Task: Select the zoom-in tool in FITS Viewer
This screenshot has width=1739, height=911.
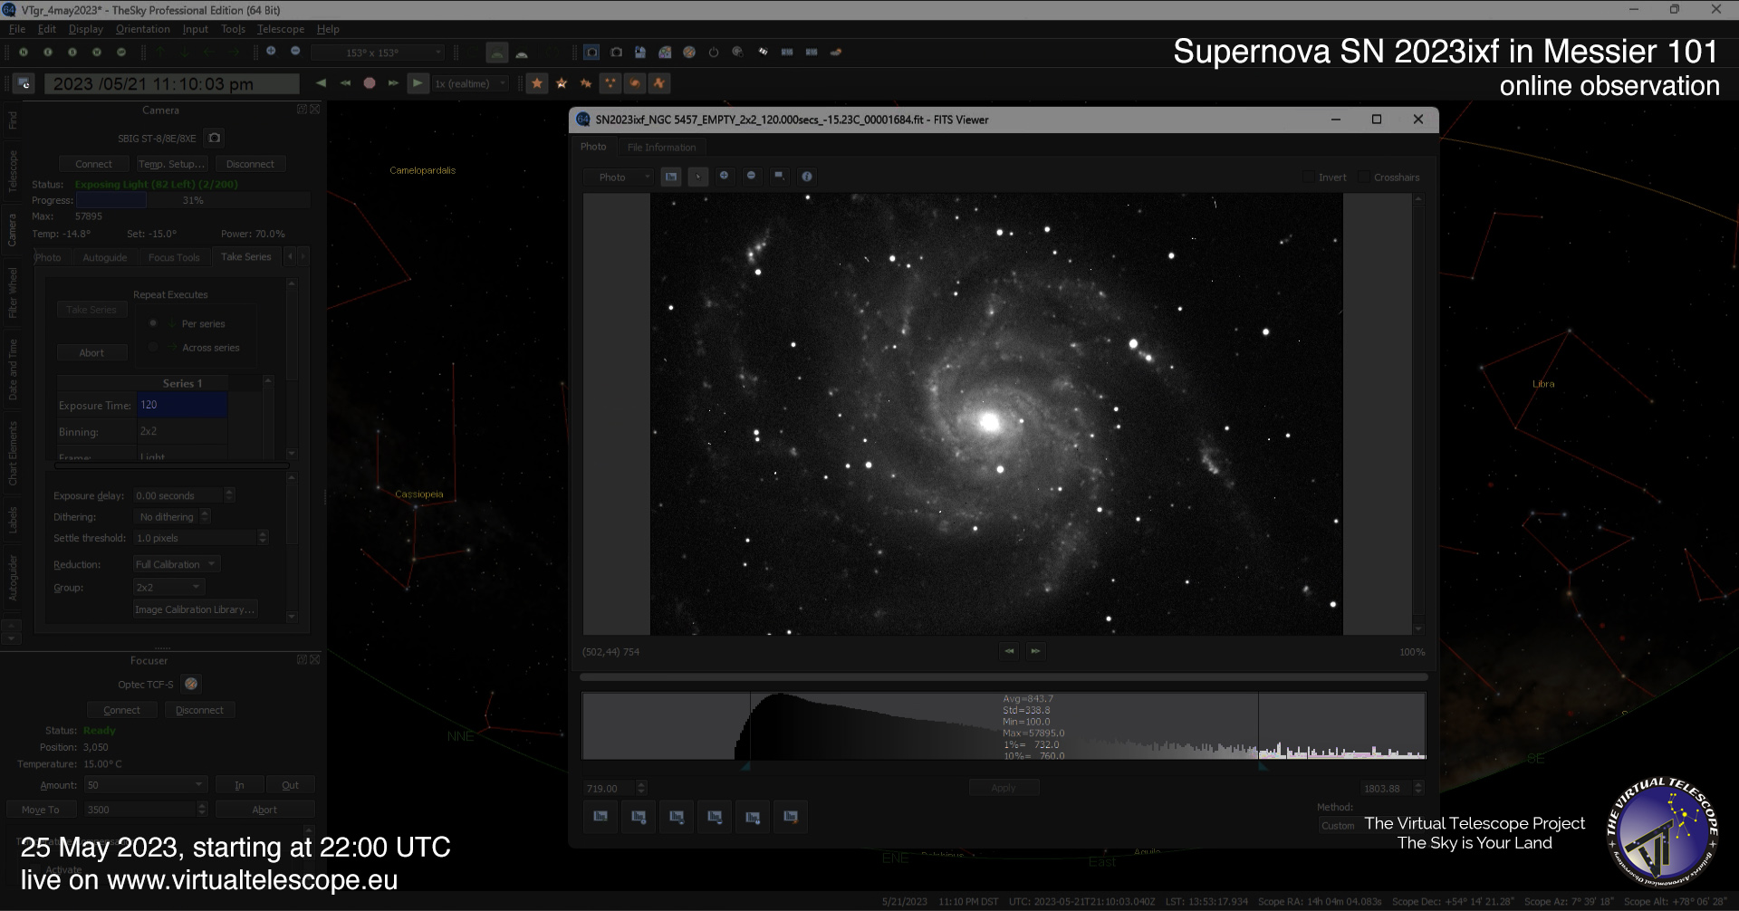Action: (x=725, y=177)
